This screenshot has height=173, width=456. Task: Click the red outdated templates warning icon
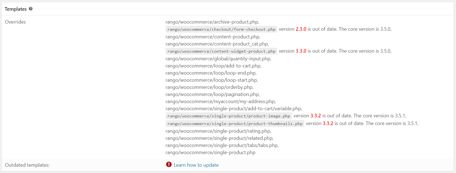169,165
